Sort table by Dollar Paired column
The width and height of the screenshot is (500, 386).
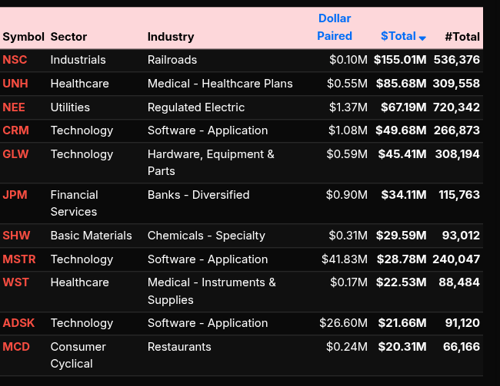(x=335, y=27)
